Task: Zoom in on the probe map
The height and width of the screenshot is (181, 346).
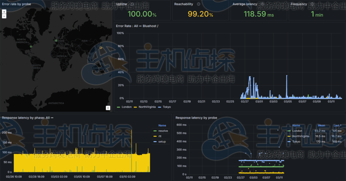Action: (4, 11)
